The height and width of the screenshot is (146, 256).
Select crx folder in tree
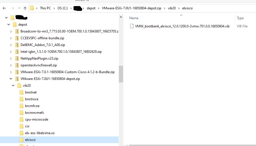[x=27, y=126]
